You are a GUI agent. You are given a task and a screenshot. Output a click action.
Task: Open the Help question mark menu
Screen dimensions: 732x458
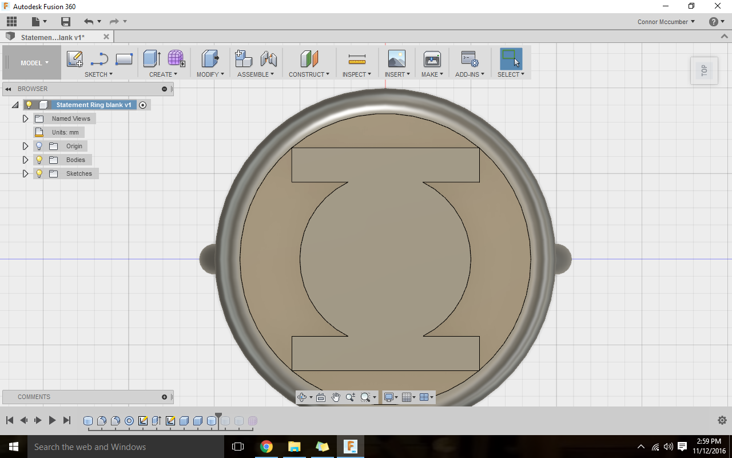coord(716,22)
